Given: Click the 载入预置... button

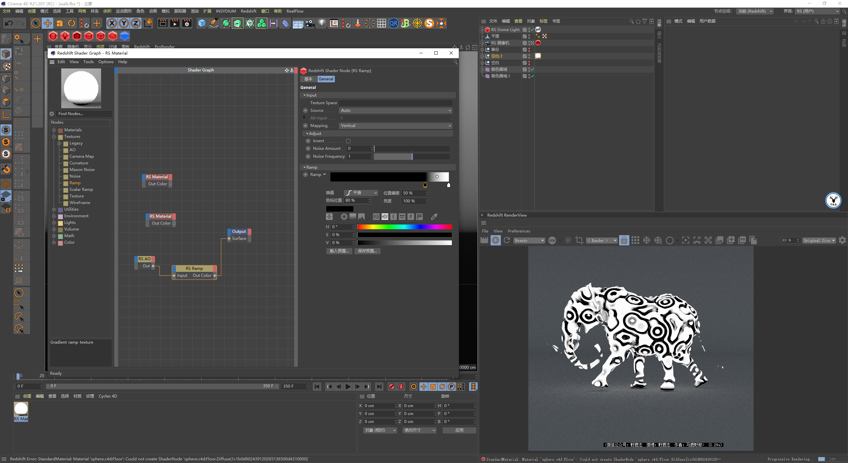Looking at the screenshot, I should click(339, 251).
